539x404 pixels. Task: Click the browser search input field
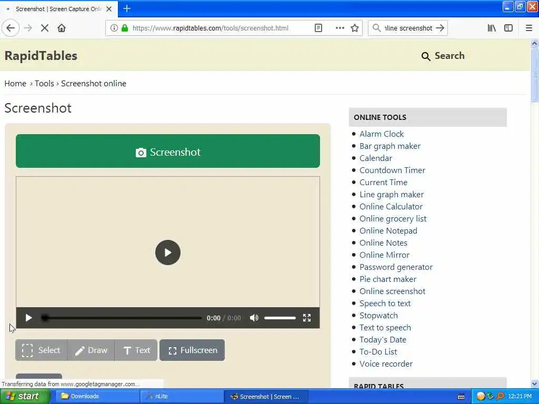pyautogui.click(x=408, y=28)
